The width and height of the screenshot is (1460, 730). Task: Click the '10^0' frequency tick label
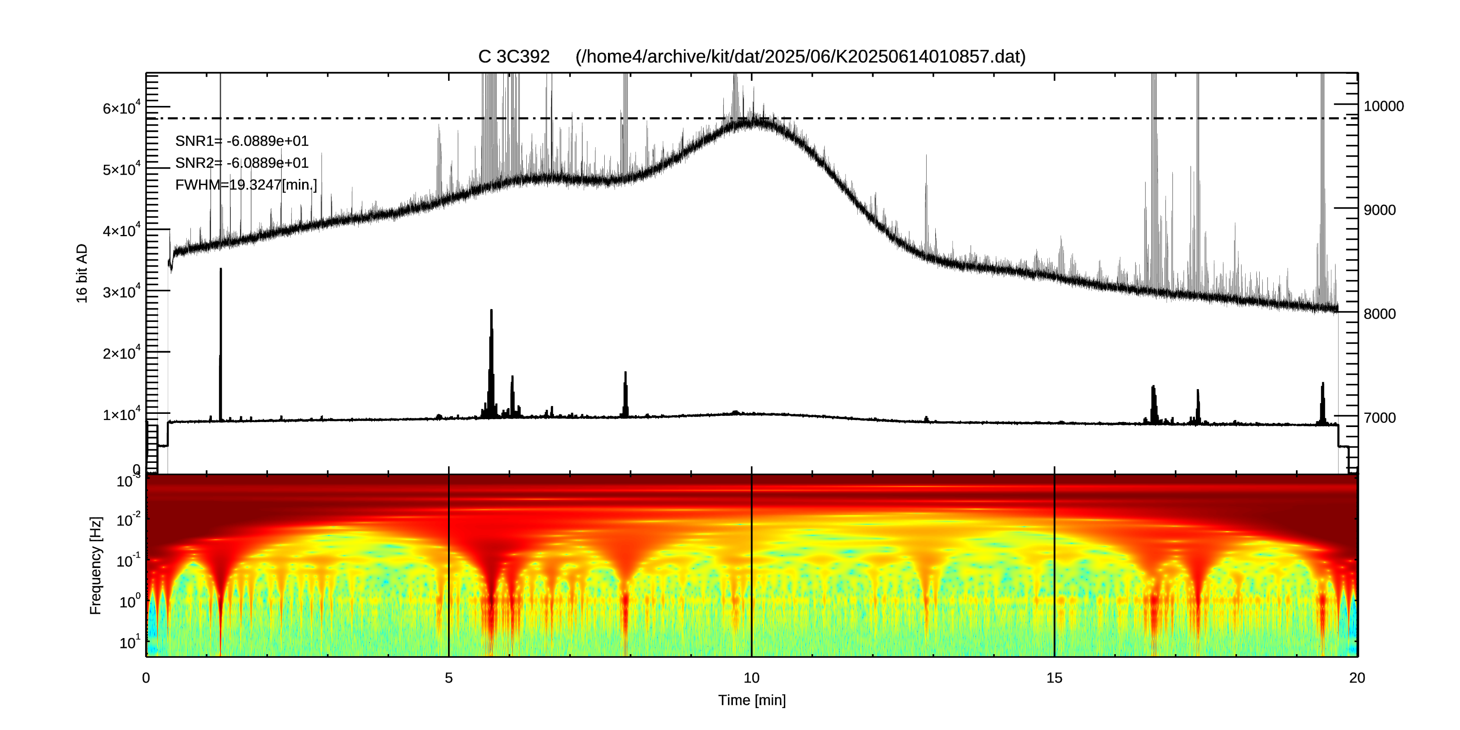click(x=130, y=601)
